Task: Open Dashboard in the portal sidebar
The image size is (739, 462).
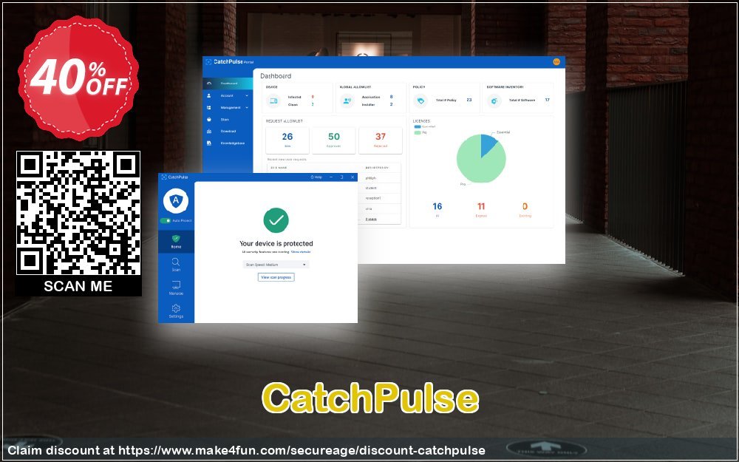Action: pos(228,84)
